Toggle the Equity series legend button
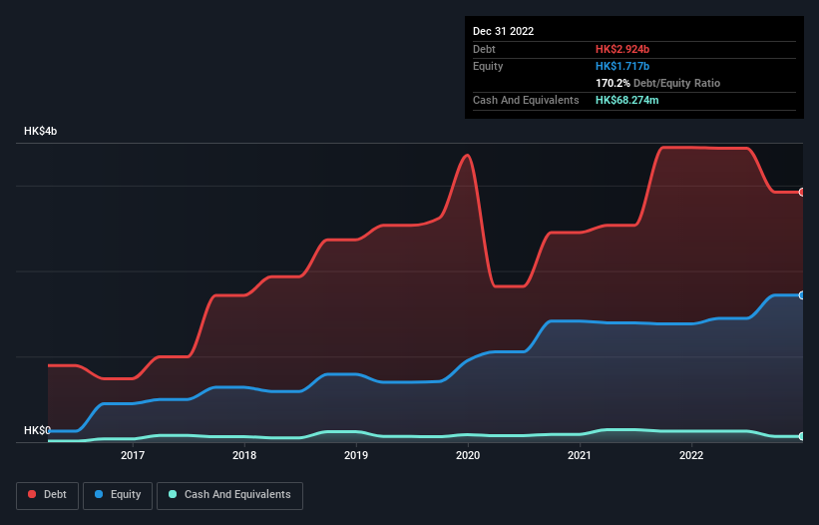 coord(118,495)
